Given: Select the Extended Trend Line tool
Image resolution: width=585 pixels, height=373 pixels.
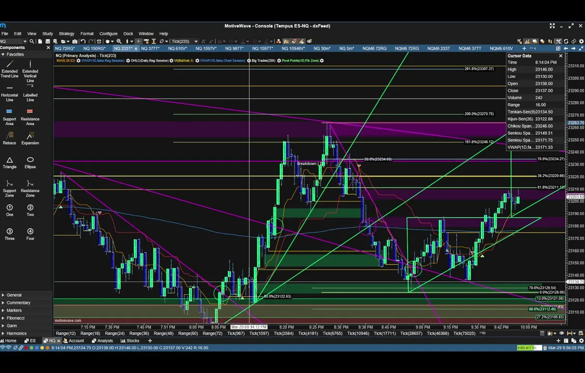Looking at the screenshot, I should [9, 69].
